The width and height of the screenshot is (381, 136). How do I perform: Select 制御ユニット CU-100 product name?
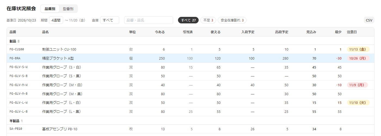pyautogui.click(x=59, y=50)
